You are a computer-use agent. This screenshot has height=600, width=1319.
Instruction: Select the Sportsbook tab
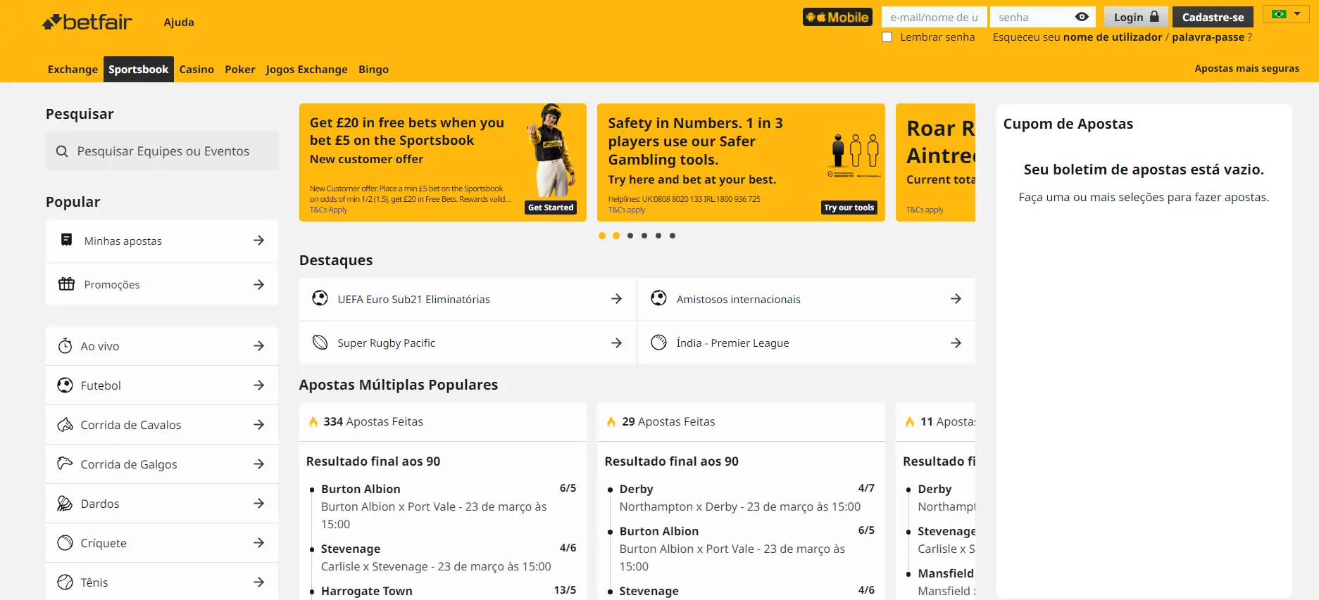coord(139,69)
